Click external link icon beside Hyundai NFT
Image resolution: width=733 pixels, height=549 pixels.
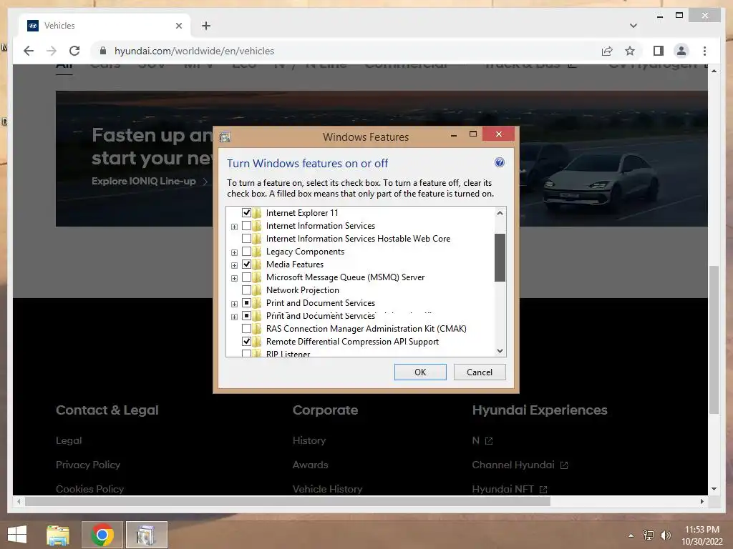[543, 490]
